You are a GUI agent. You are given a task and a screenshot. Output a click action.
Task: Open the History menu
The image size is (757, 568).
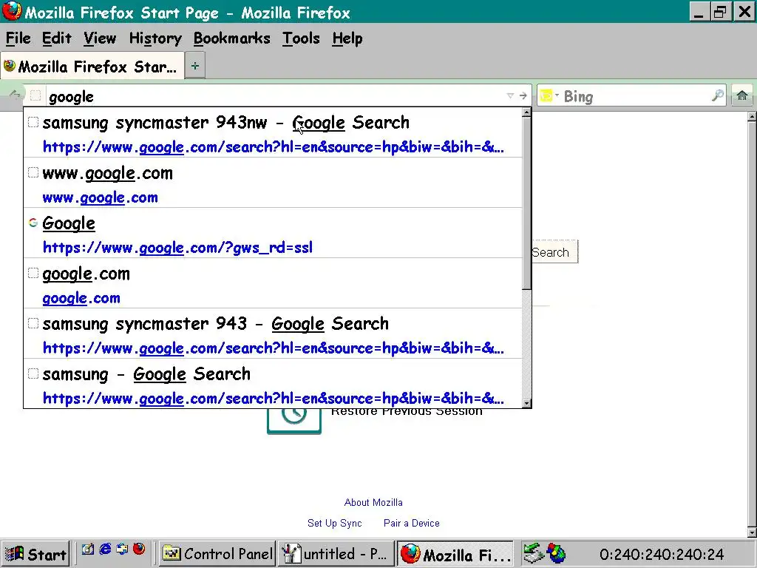coord(155,38)
